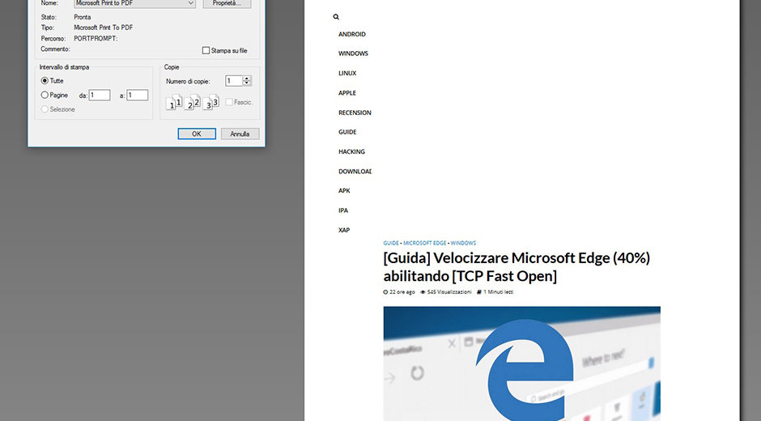Screen dimensions: 761x421
Task: Click the Proprietà button
Action: [x=227, y=3]
